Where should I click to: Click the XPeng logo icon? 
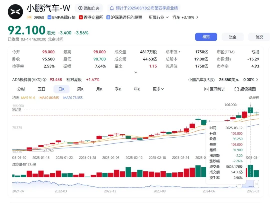coord(15,12)
